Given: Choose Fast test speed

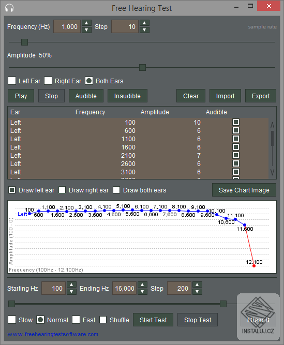Looking at the screenshot, I should point(76,320).
